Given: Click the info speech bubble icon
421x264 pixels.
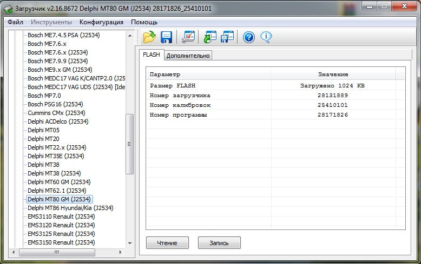Looking at the screenshot, I should tap(266, 37).
